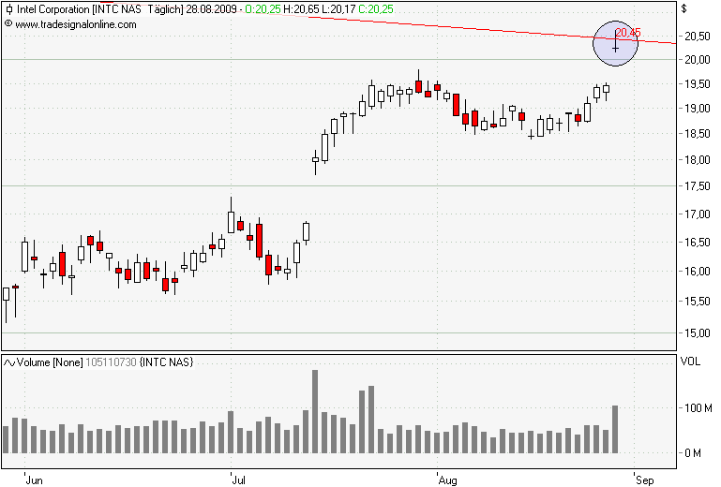Click the red 20,45 price label
Image resolution: width=721 pixels, height=487 pixels.
coord(628,33)
